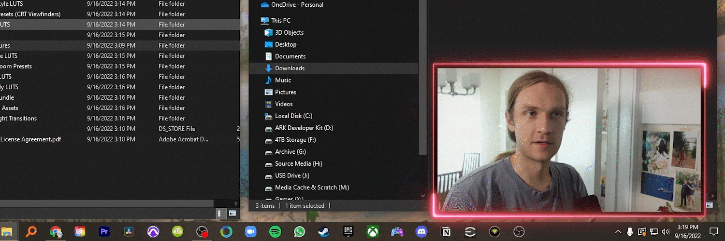Click the webcam overlay with pink border
The height and width of the screenshot is (241, 725).
coord(569,139)
